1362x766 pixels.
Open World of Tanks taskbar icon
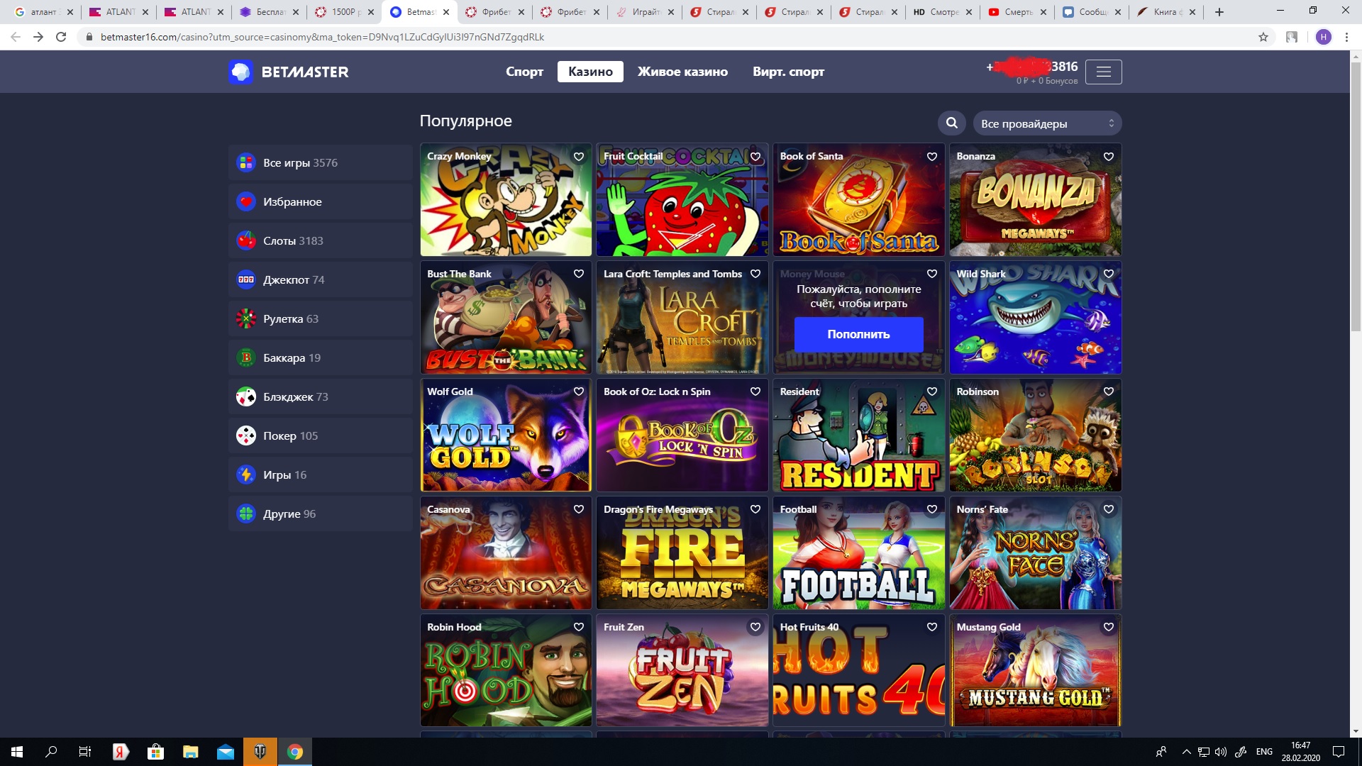pyautogui.click(x=260, y=752)
